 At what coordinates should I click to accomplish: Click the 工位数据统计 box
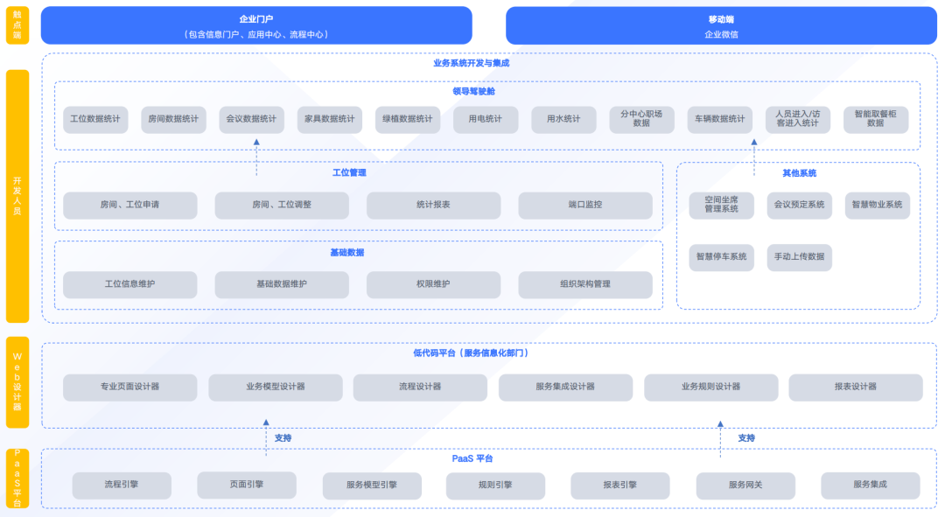pyautogui.click(x=95, y=119)
